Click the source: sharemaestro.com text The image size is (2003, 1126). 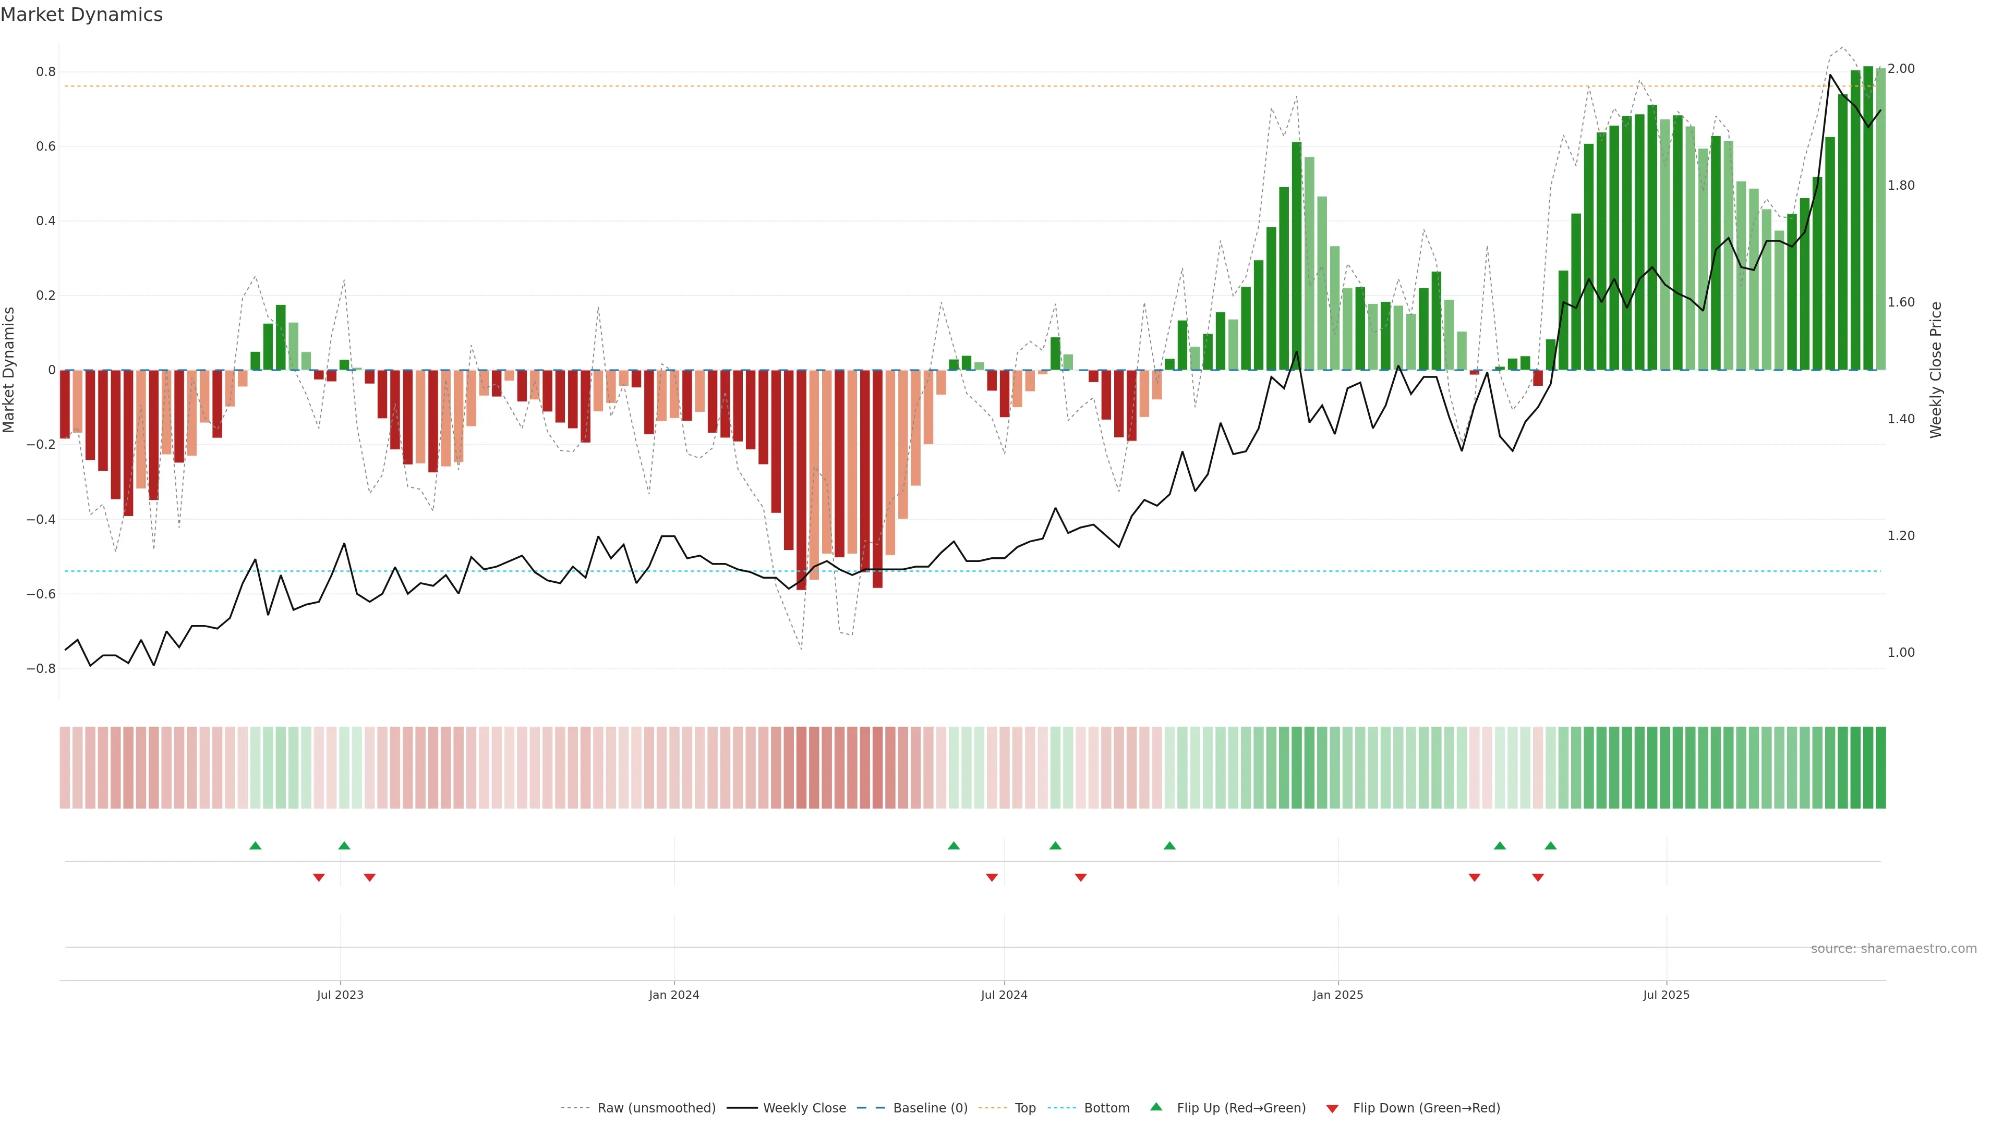[x=1893, y=948]
